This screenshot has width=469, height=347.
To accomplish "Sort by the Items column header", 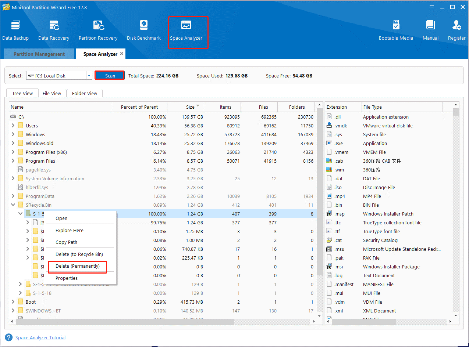I will click(222, 107).
